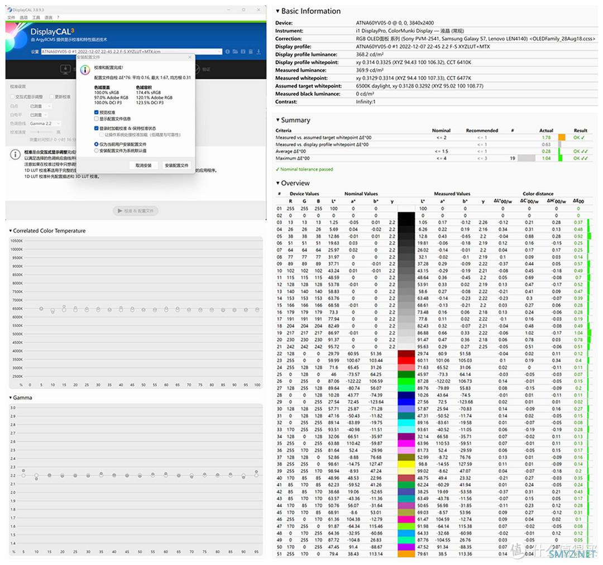This screenshot has width=603, height=565.
Task: Click the cyan swatch in row 32
Action: coord(406,423)
